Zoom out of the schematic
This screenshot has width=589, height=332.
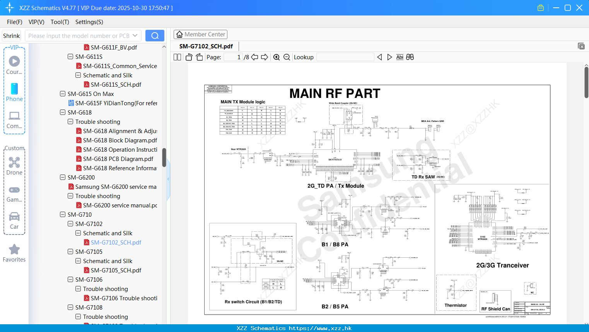click(x=287, y=57)
